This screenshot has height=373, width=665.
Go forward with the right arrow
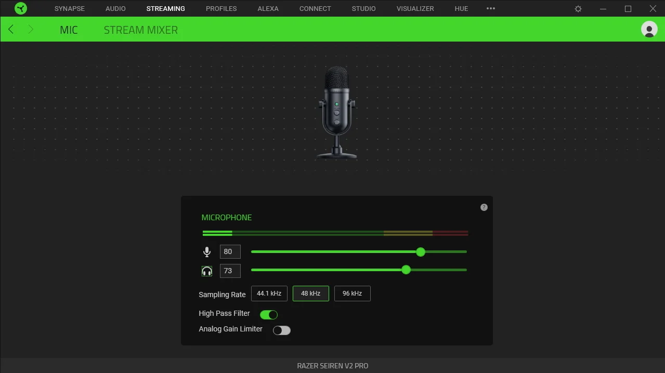30,29
